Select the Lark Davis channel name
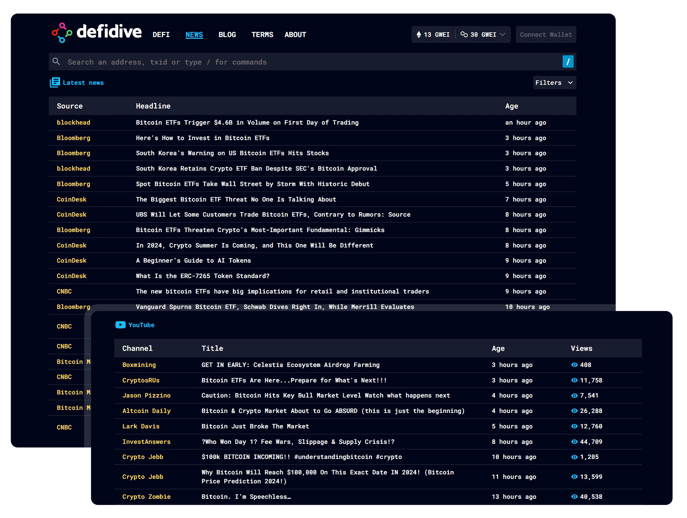Viewport: 687px width, 518px height. click(x=141, y=426)
